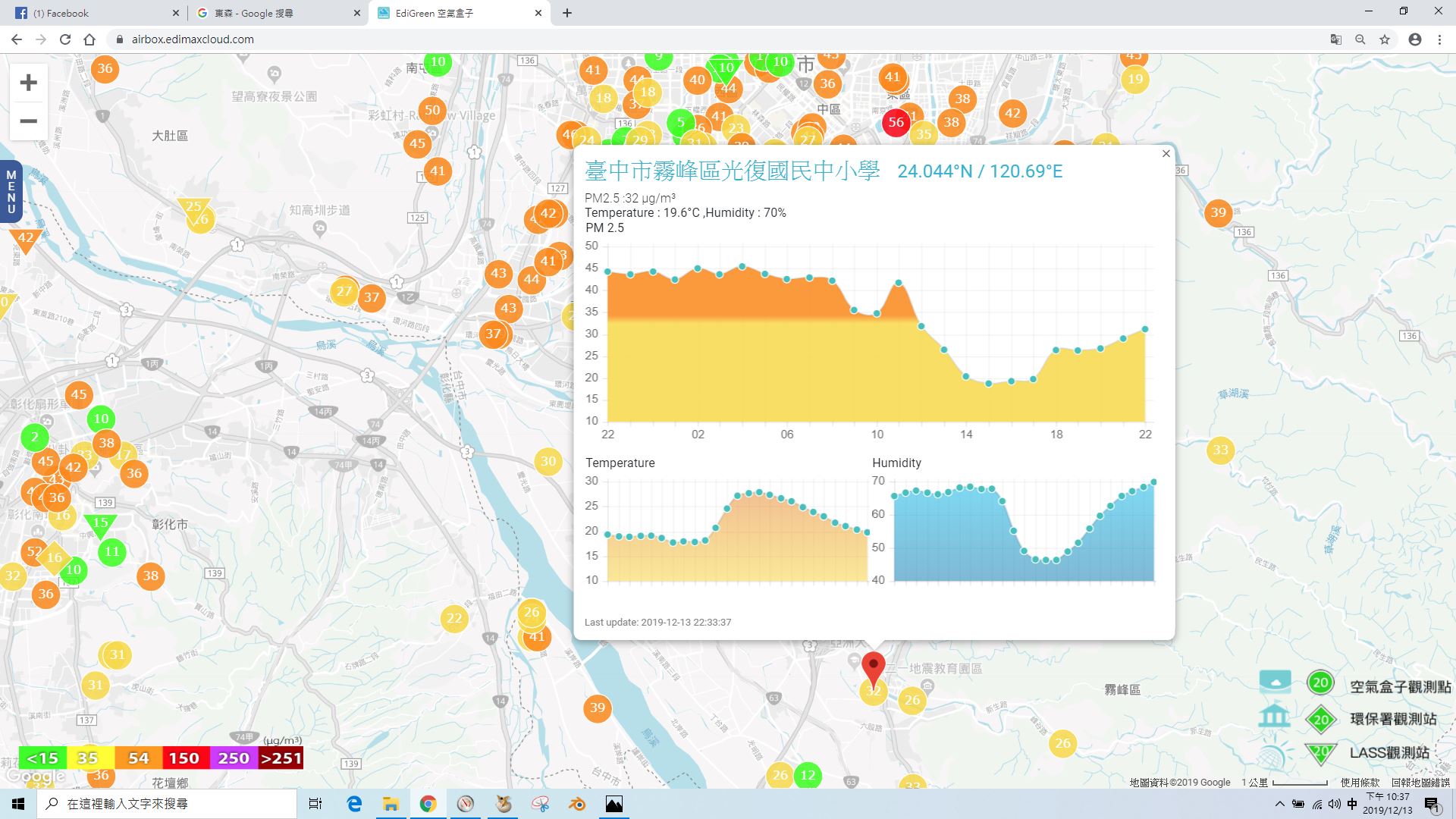
Task: Open the blue MENU side tab
Action: pos(11,192)
